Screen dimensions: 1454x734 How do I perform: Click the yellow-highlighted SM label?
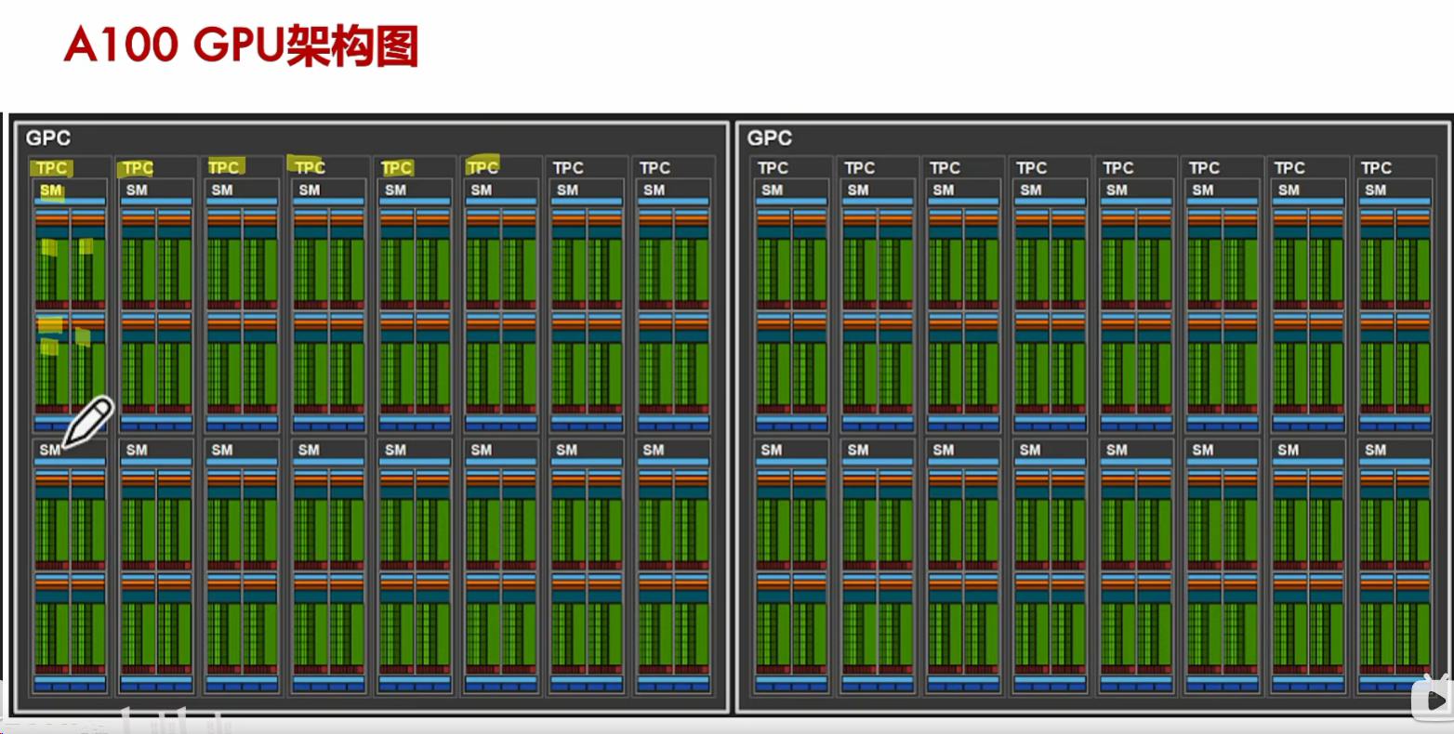(51, 190)
